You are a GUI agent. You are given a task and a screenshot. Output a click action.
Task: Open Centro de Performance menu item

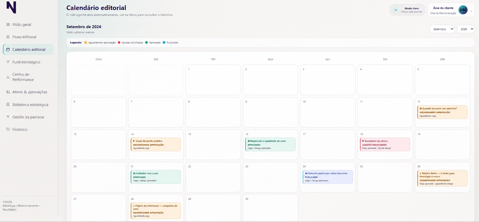28,77
